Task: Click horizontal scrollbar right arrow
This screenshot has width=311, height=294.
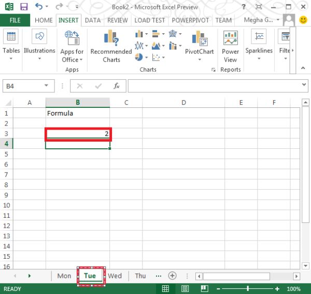Action: pos(296,276)
